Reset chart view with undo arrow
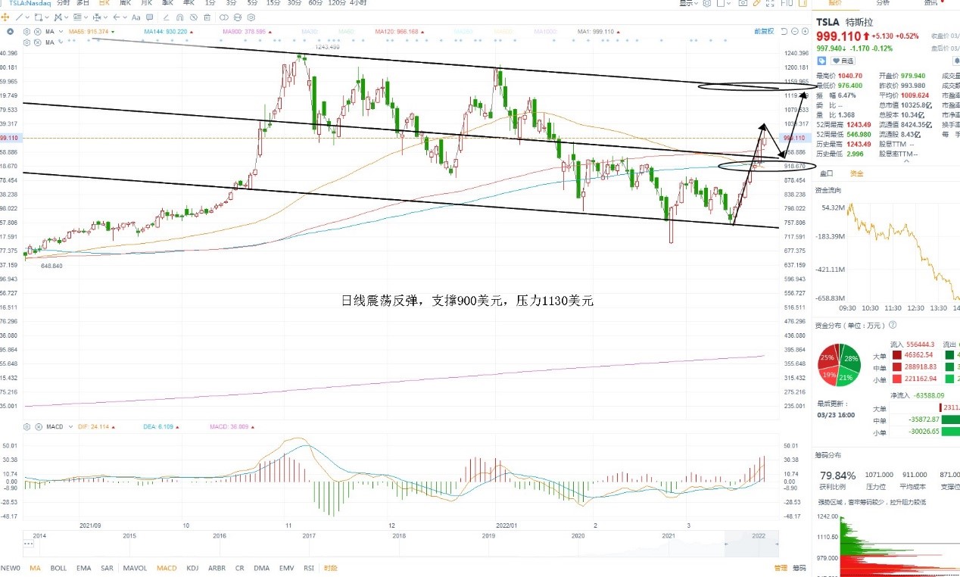 pos(784,31)
